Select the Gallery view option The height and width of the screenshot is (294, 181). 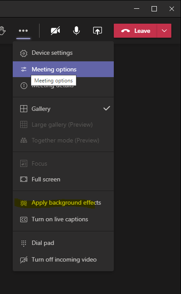[x=63, y=109]
